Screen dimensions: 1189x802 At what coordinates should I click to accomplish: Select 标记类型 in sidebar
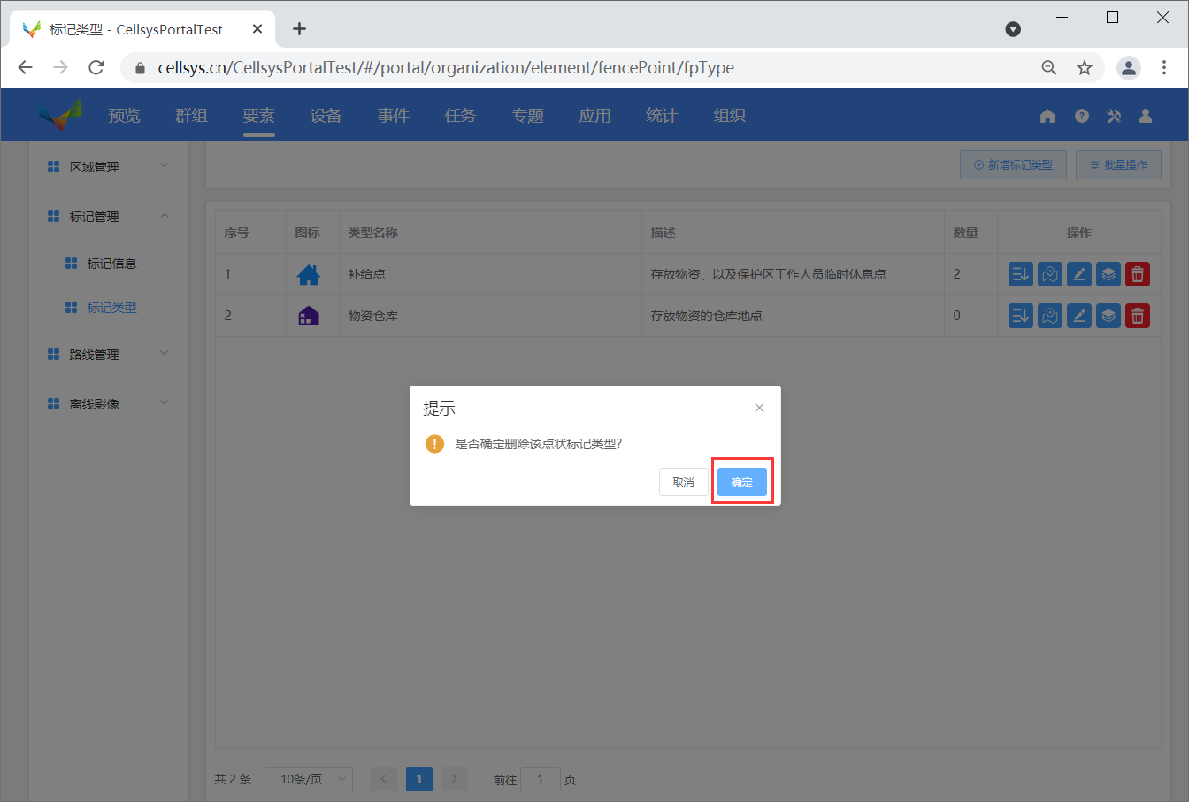111,308
